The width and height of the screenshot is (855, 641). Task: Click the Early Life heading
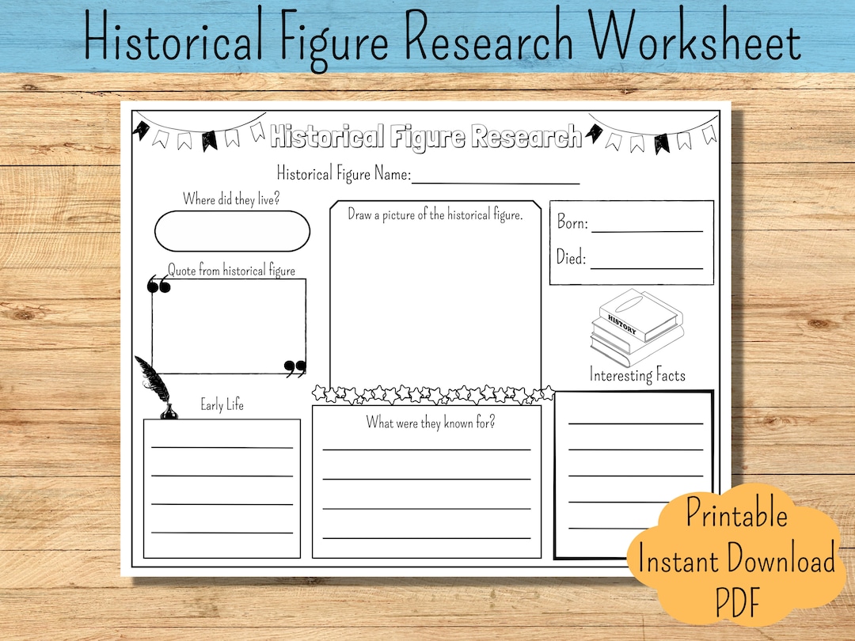[221, 404]
